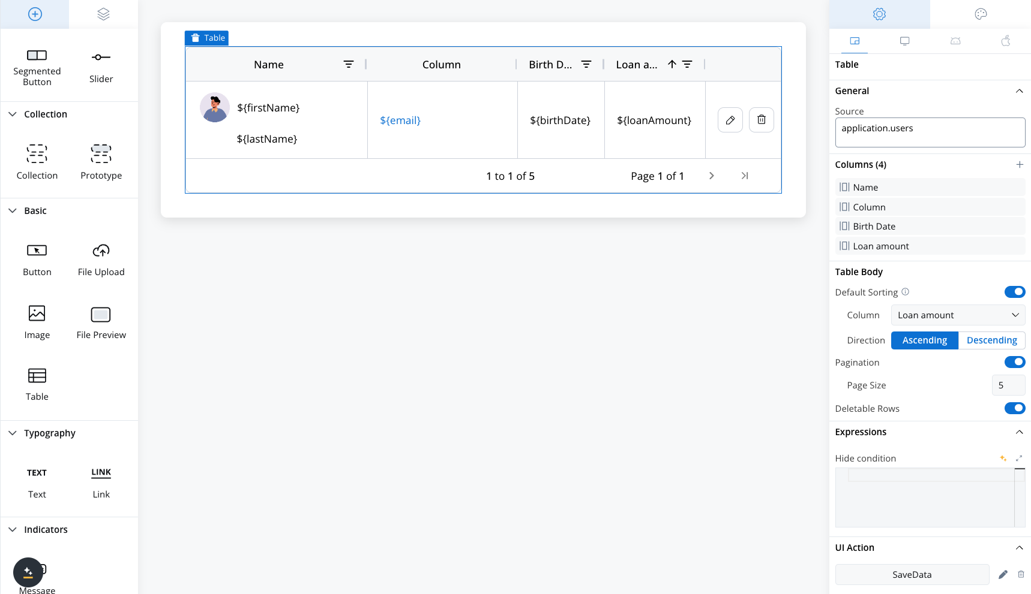Select the Column entry in columns list
The image size is (1031, 594).
(930, 207)
